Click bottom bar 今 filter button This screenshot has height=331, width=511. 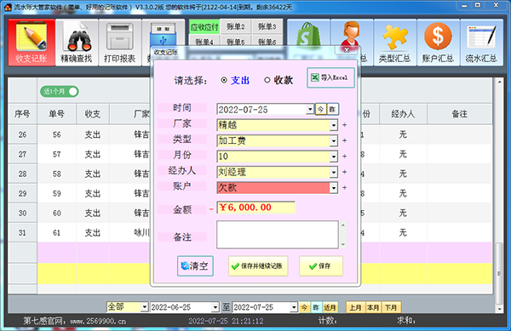tap(304, 307)
